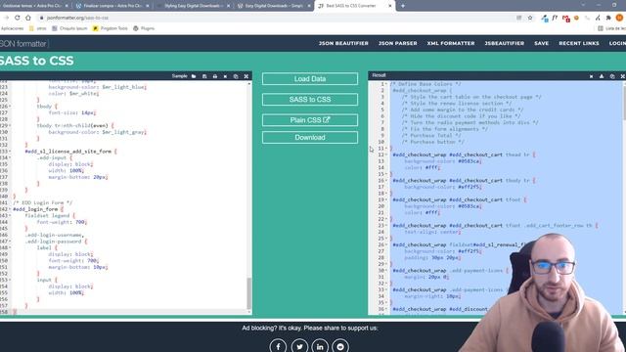Share on LinkedIn via footer icon
The image size is (626, 352).
(320, 346)
